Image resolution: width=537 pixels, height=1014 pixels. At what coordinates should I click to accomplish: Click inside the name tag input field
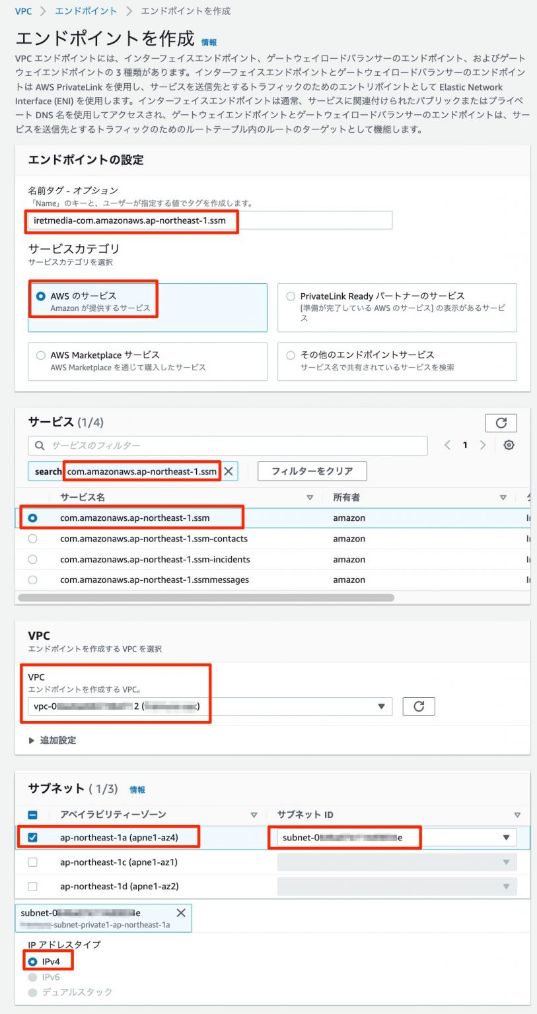coord(198,222)
